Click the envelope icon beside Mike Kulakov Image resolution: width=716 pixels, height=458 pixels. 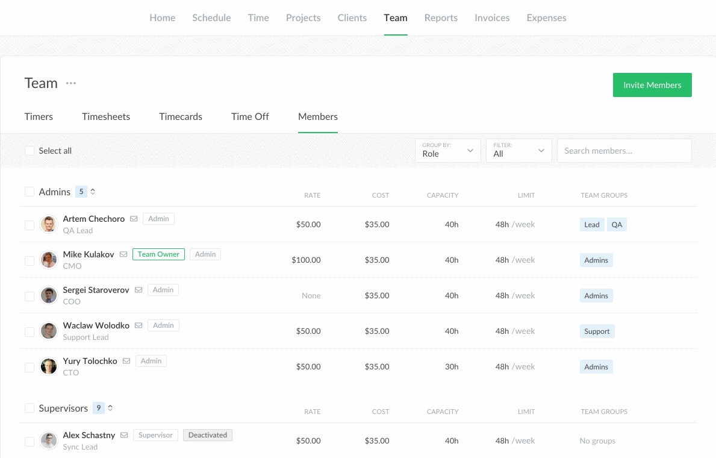[123, 254]
